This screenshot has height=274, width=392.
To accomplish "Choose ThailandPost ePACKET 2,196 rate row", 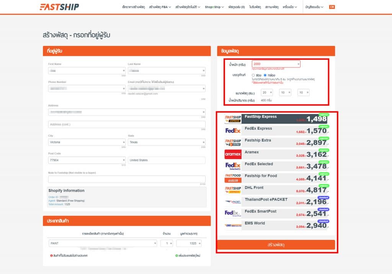I will point(276,202).
